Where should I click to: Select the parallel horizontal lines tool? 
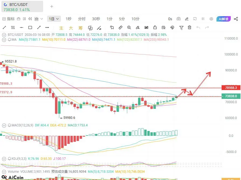click(13, 28)
